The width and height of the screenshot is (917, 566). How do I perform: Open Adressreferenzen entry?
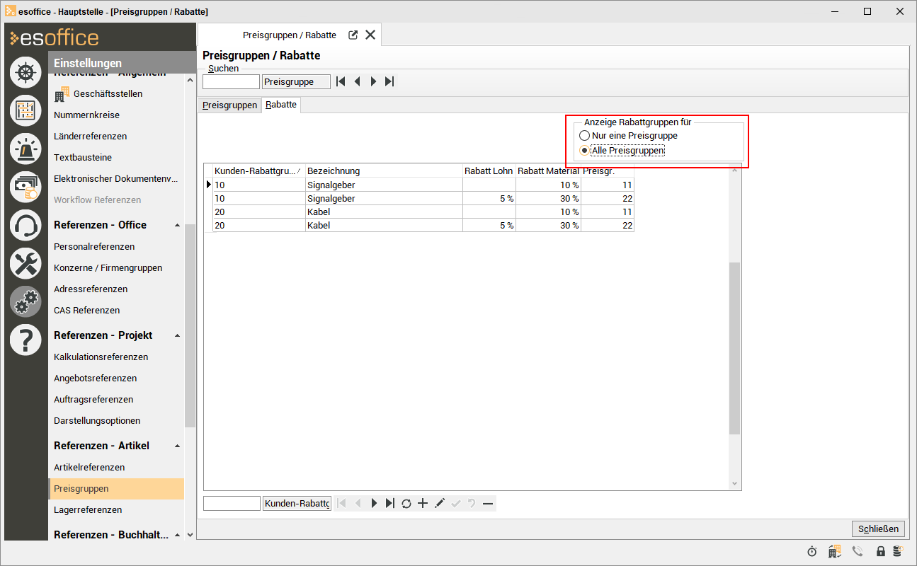[91, 289]
